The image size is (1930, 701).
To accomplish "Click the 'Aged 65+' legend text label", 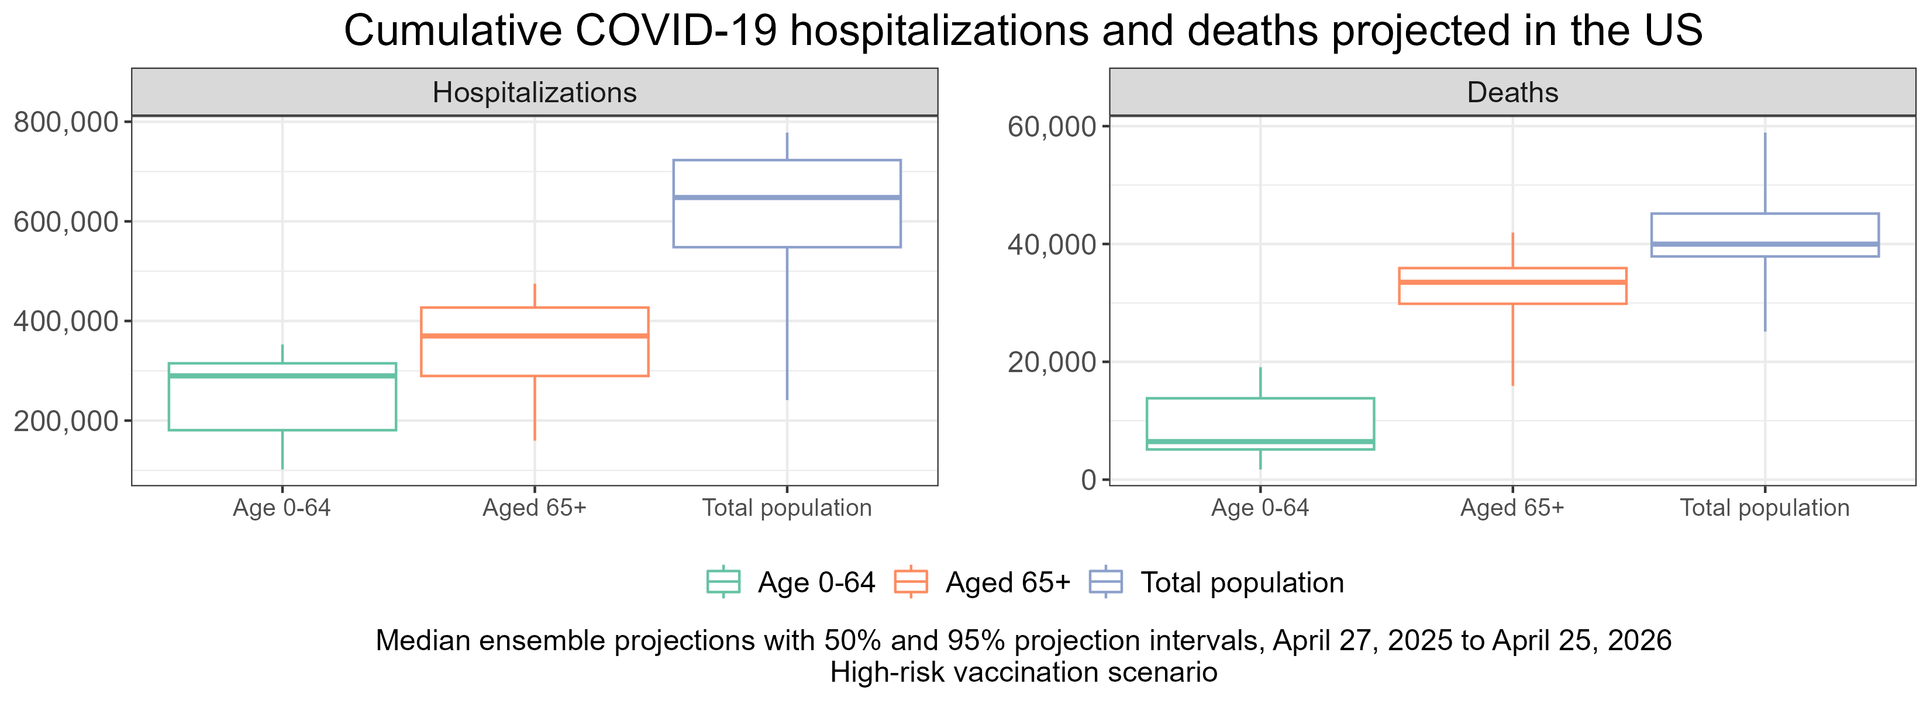I will coord(1008,583).
